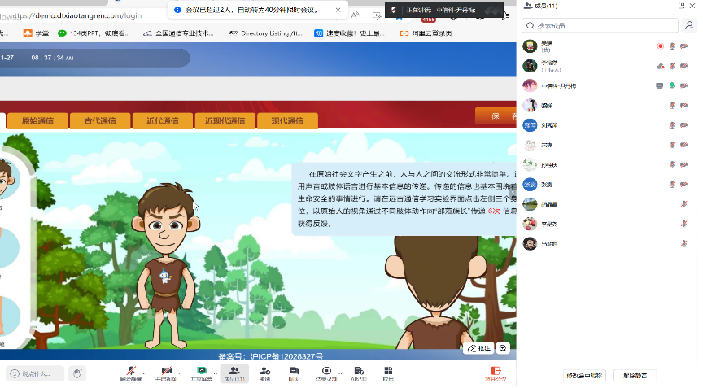The width and height of the screenshot is (703, 388).
Task: Pop out the members panel window
Action: pyautogui.click(x=682, y=6)
